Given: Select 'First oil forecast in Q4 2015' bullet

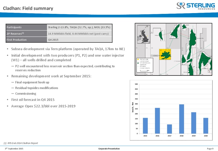Looking at the screenshot, I should (33, 100).
